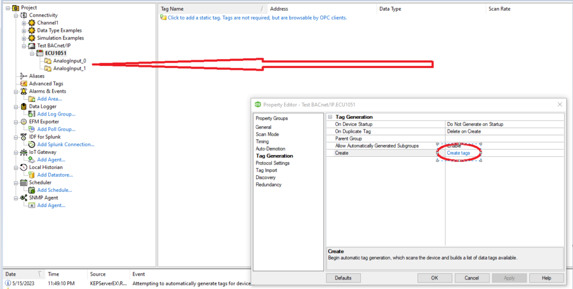This screenshot has width=573, height=289.
Task: Click the Parent Group value field
Action: pos(504,139)
